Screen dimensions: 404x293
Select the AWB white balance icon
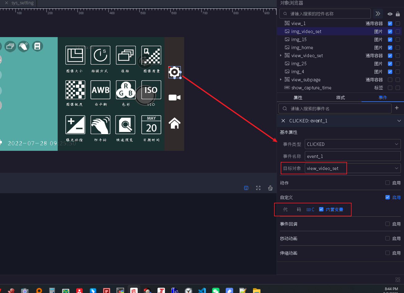[x=100, y=90]
